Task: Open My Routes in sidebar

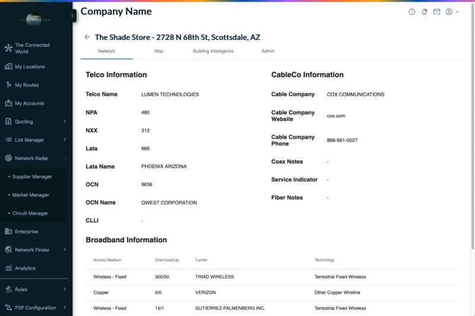Action: (x=27, y=85)
